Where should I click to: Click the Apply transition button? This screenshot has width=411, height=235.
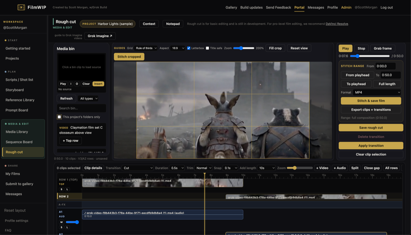tap(371, 145)
